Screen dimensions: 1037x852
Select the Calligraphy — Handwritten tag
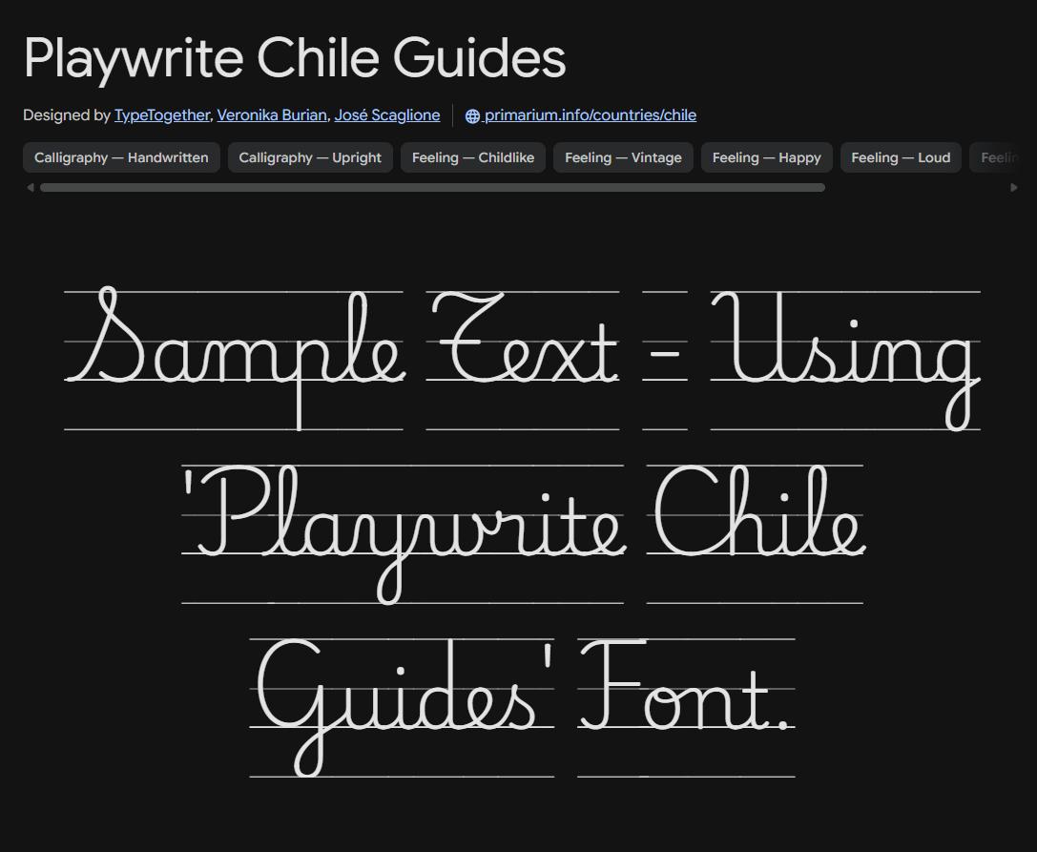(x=122, y=157)
